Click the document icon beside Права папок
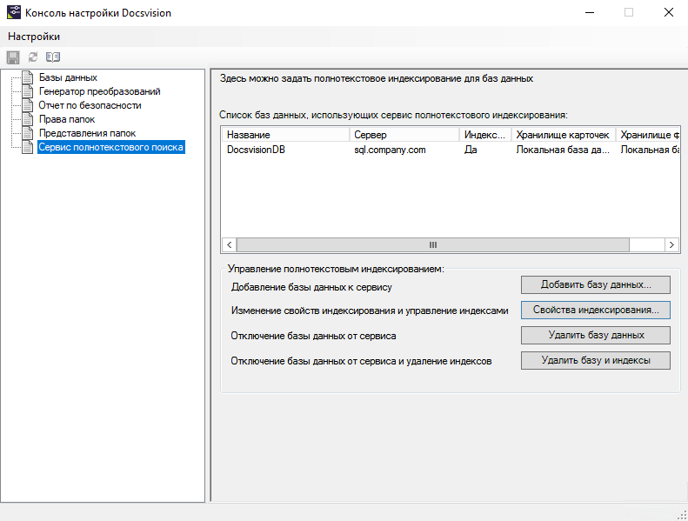The height and width of the screenshot is (521, 688). tap(30, 119)
